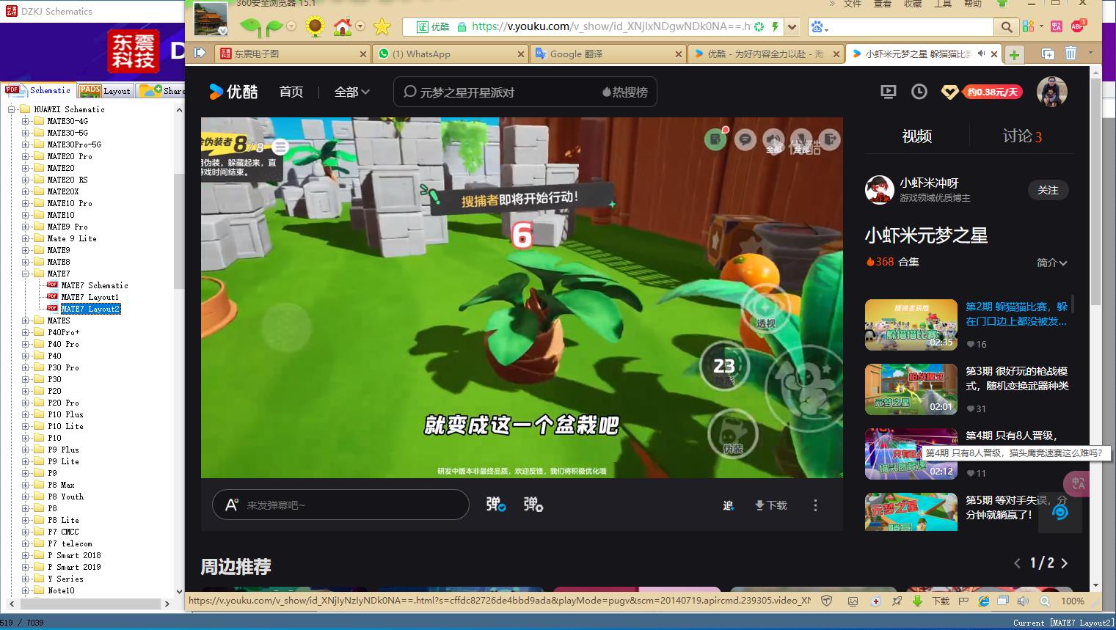Click the zoom magnifier in browser status bar
Viewport: 1116px width, 630px height.
[x=1044, y=601]
